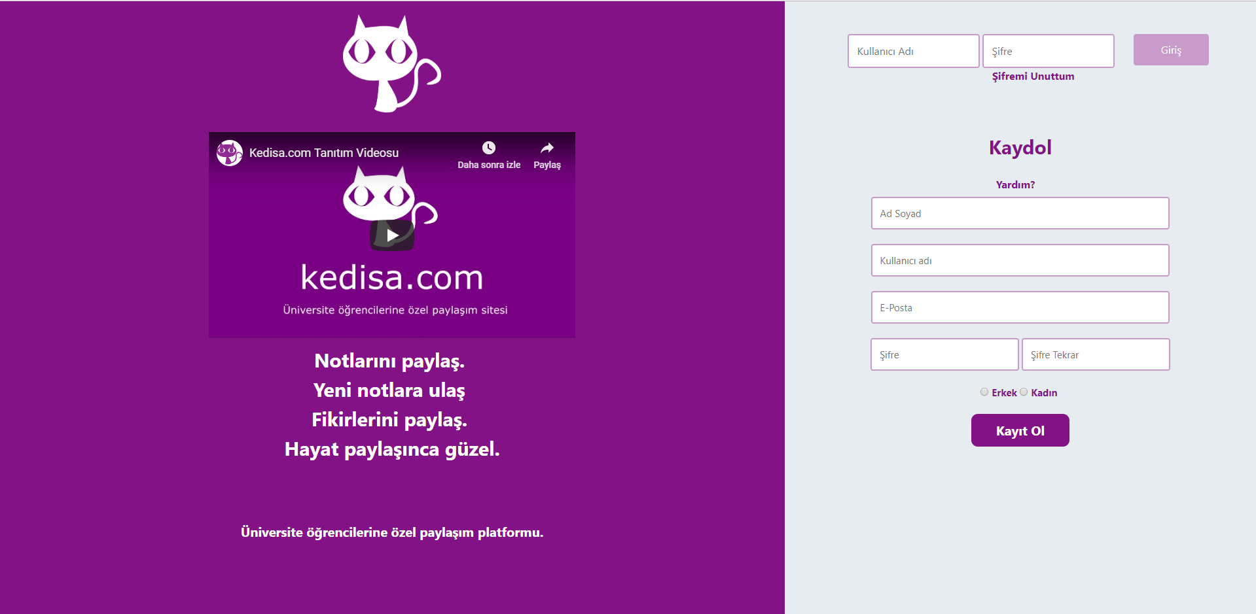1256x614 pixels.
Task: Play the Kedisa.com intro video
Action: point(392,235)
